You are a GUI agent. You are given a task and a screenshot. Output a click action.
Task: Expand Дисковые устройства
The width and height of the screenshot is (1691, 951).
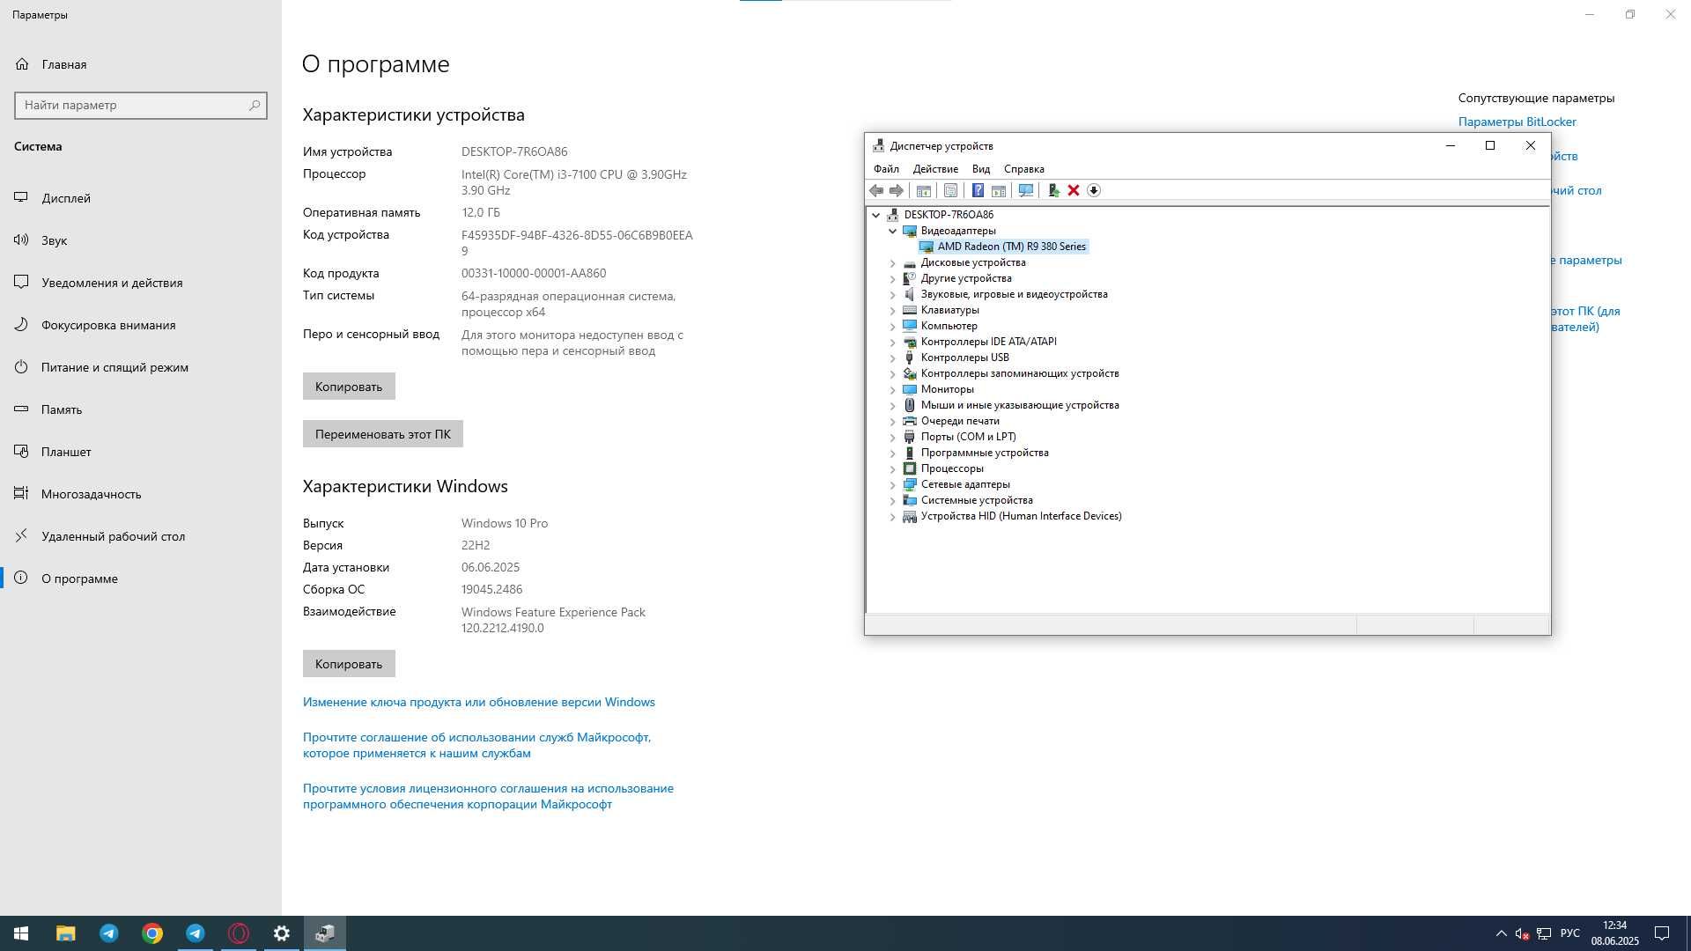click(x=892, y=262)
